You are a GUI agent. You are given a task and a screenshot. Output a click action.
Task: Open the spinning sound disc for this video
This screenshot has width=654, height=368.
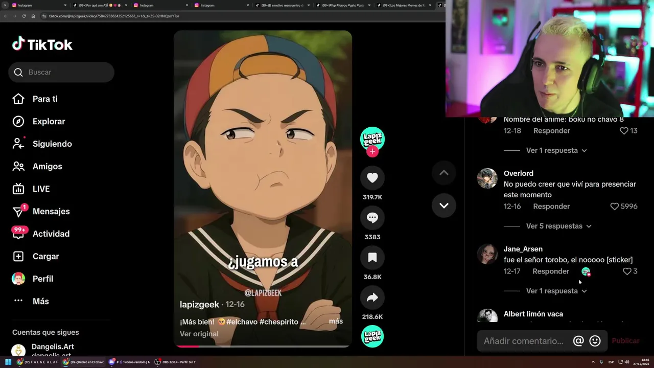(372, 336)
